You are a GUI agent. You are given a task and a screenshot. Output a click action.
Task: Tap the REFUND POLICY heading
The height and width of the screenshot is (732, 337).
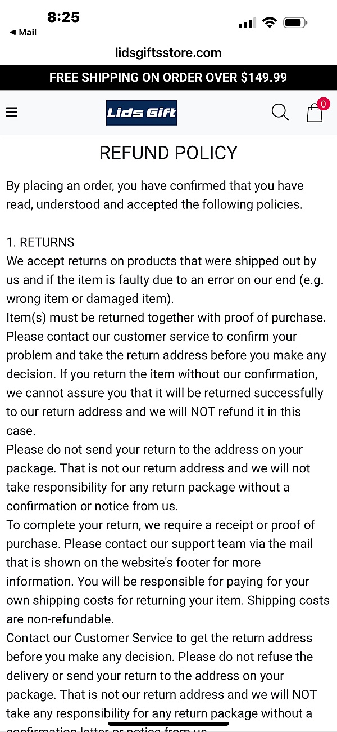[168, 153]
